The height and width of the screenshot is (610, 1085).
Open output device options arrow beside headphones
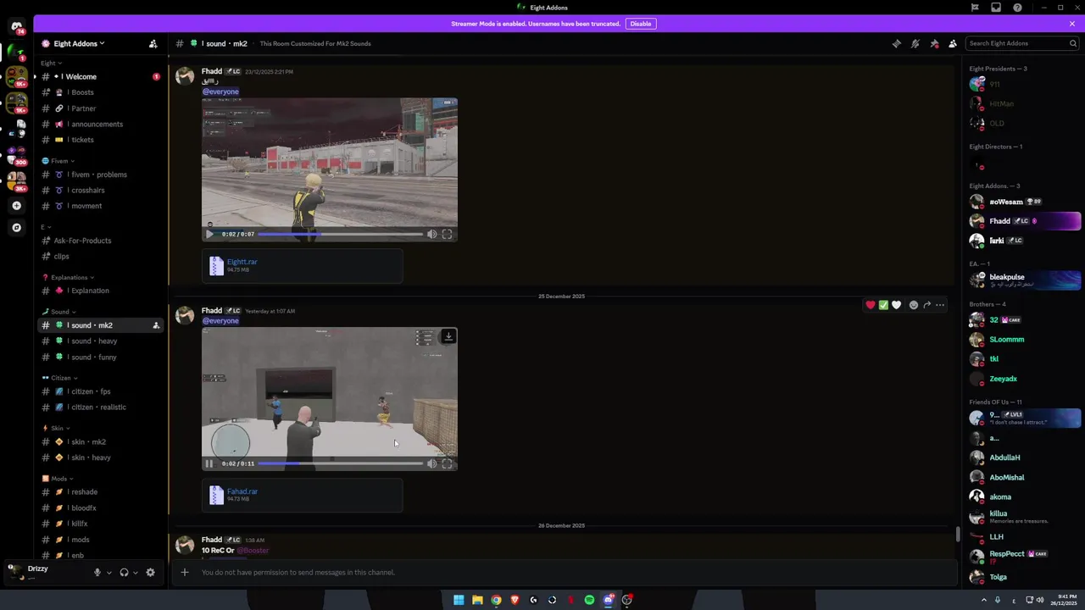pyautogui.click(x=136, y=572)
